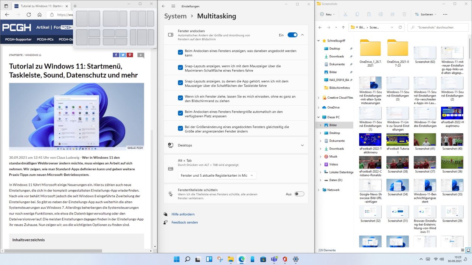
Task: Turn on Fenstertitelleiste schütteln switch
Action: [299, 194]
